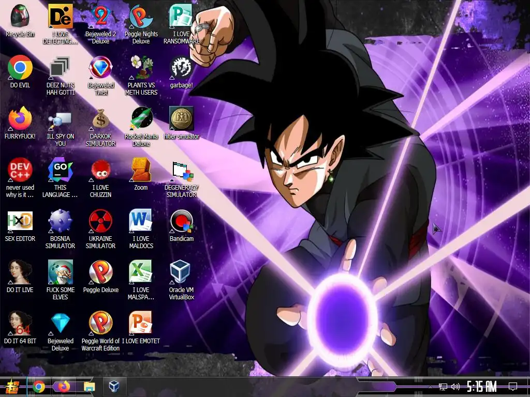Open Firefox from the taskbar
530x397 pixels.
click(64, 387)
